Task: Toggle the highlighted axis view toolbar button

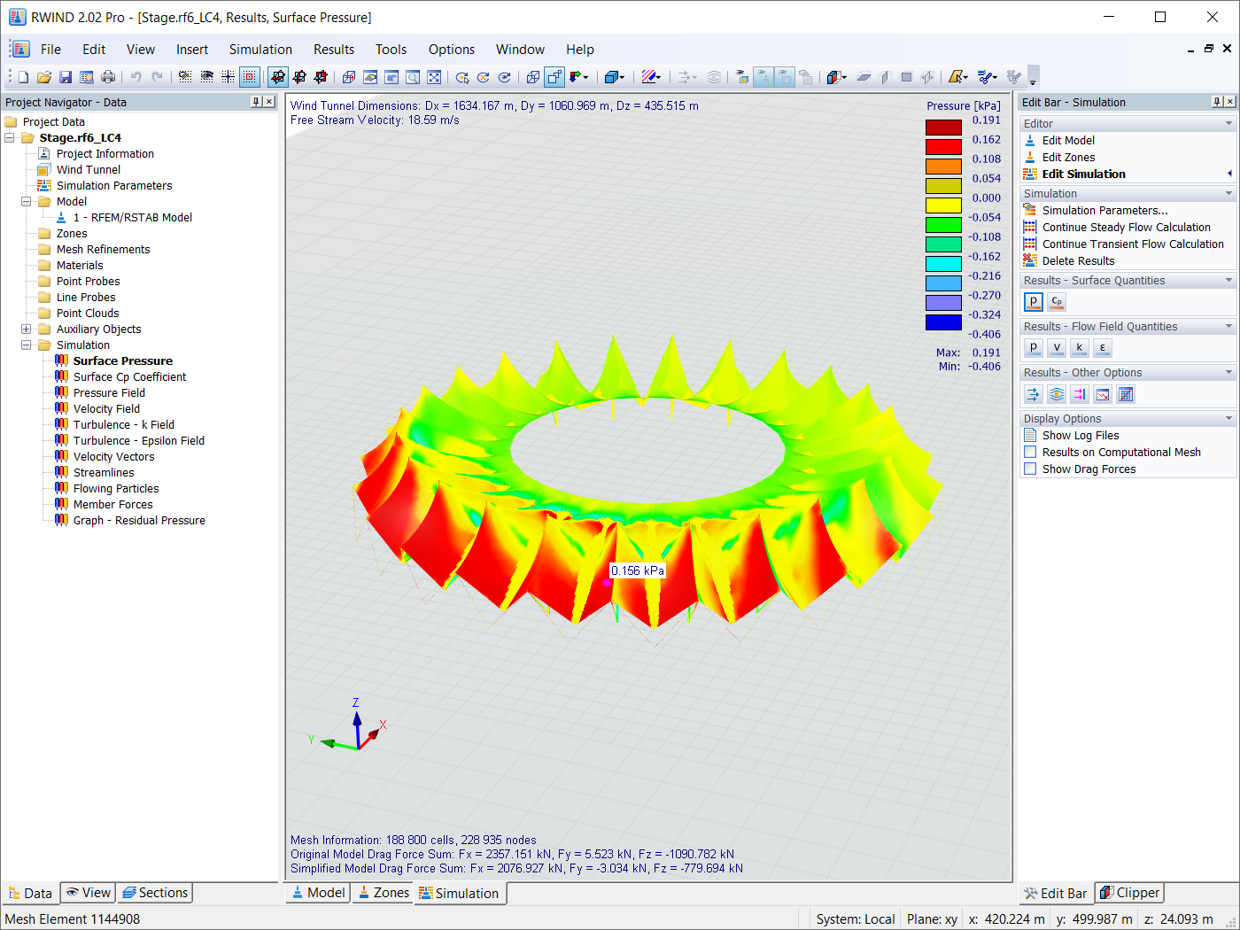Action: click(278, 77)
